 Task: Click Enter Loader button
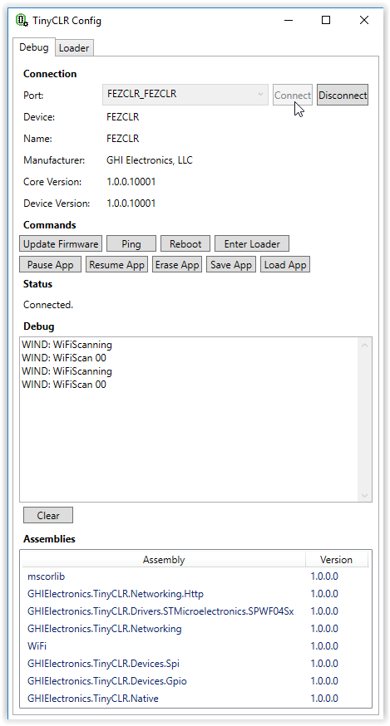pyautogui.click(x=252, y=244)
